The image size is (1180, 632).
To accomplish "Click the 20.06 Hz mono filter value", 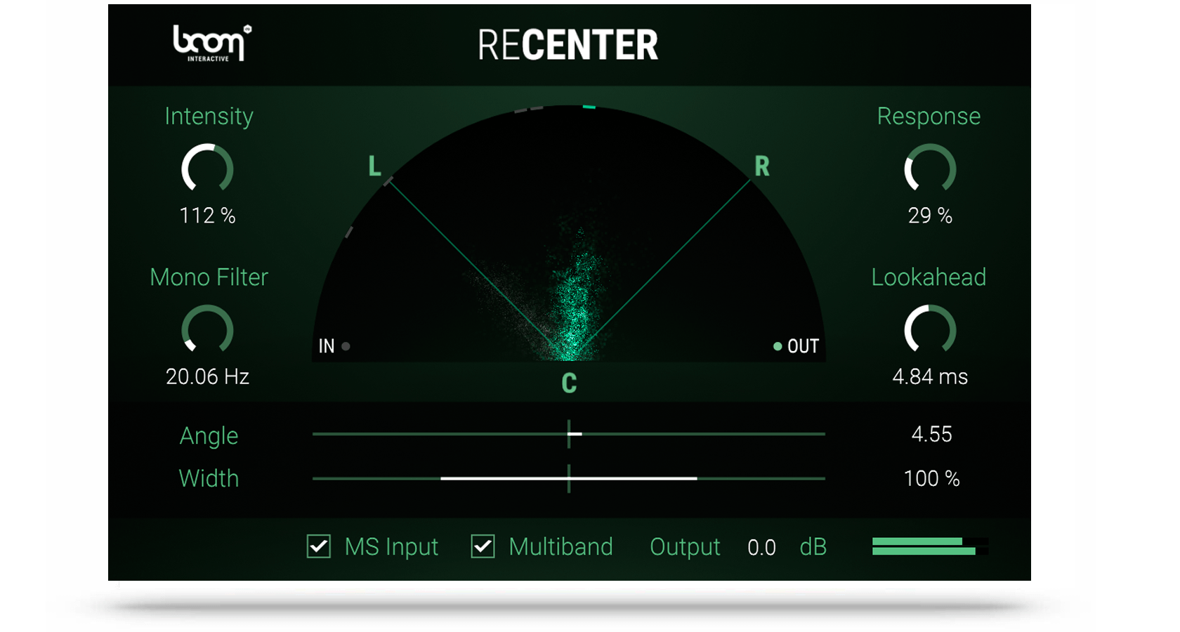I will (x=207, y=377).
